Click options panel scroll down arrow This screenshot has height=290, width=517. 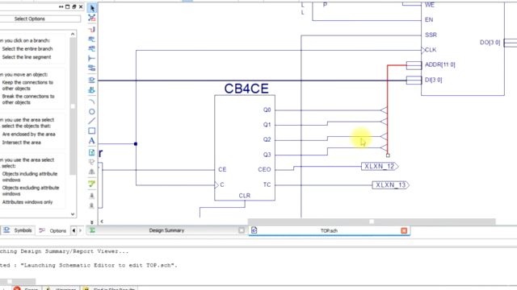tap(73, 214)
